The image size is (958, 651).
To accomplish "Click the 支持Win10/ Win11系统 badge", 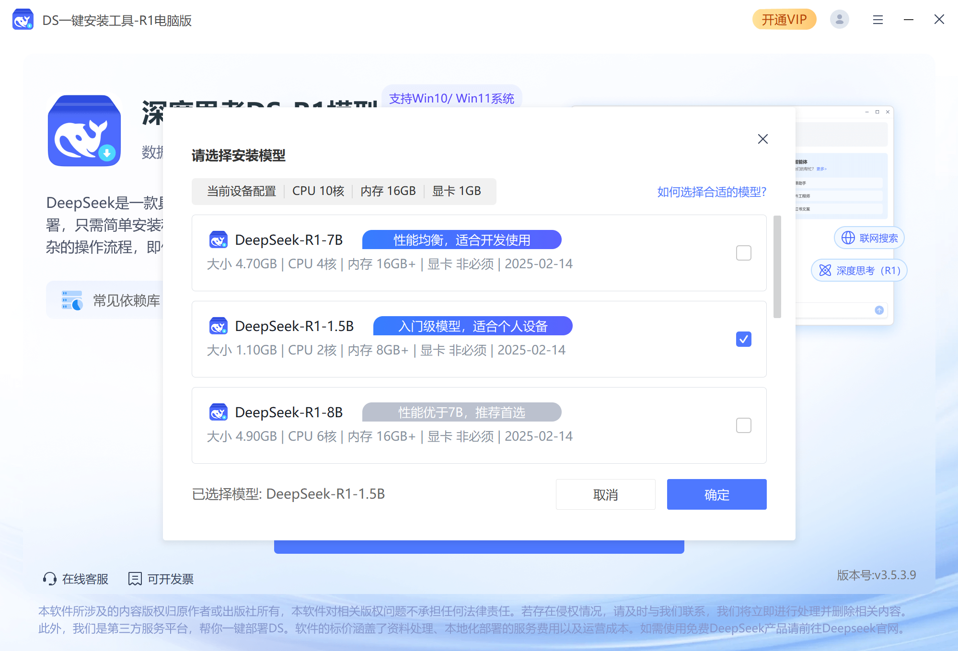I will point(451,98).
